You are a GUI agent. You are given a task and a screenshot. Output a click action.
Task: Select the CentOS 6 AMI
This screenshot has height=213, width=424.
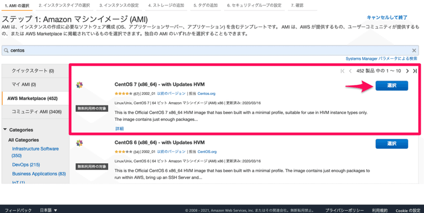[392, 144]
